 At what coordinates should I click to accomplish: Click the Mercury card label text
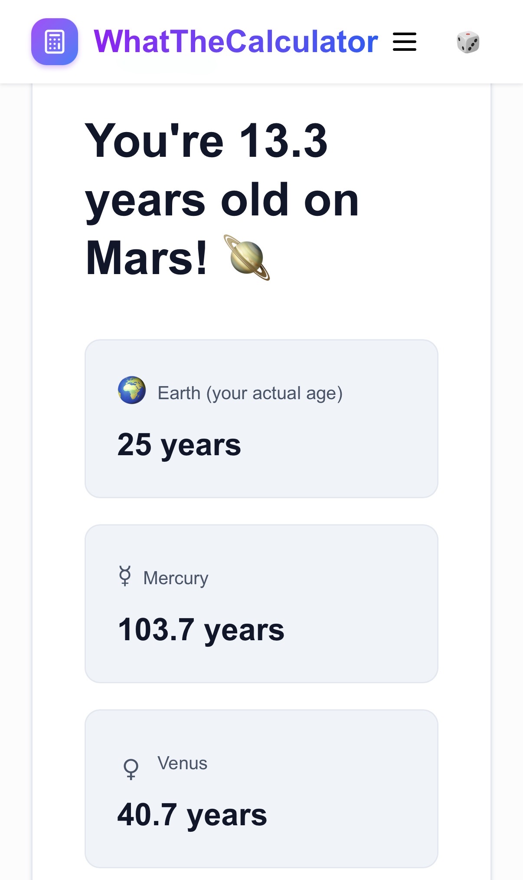(x=176, y=578)
